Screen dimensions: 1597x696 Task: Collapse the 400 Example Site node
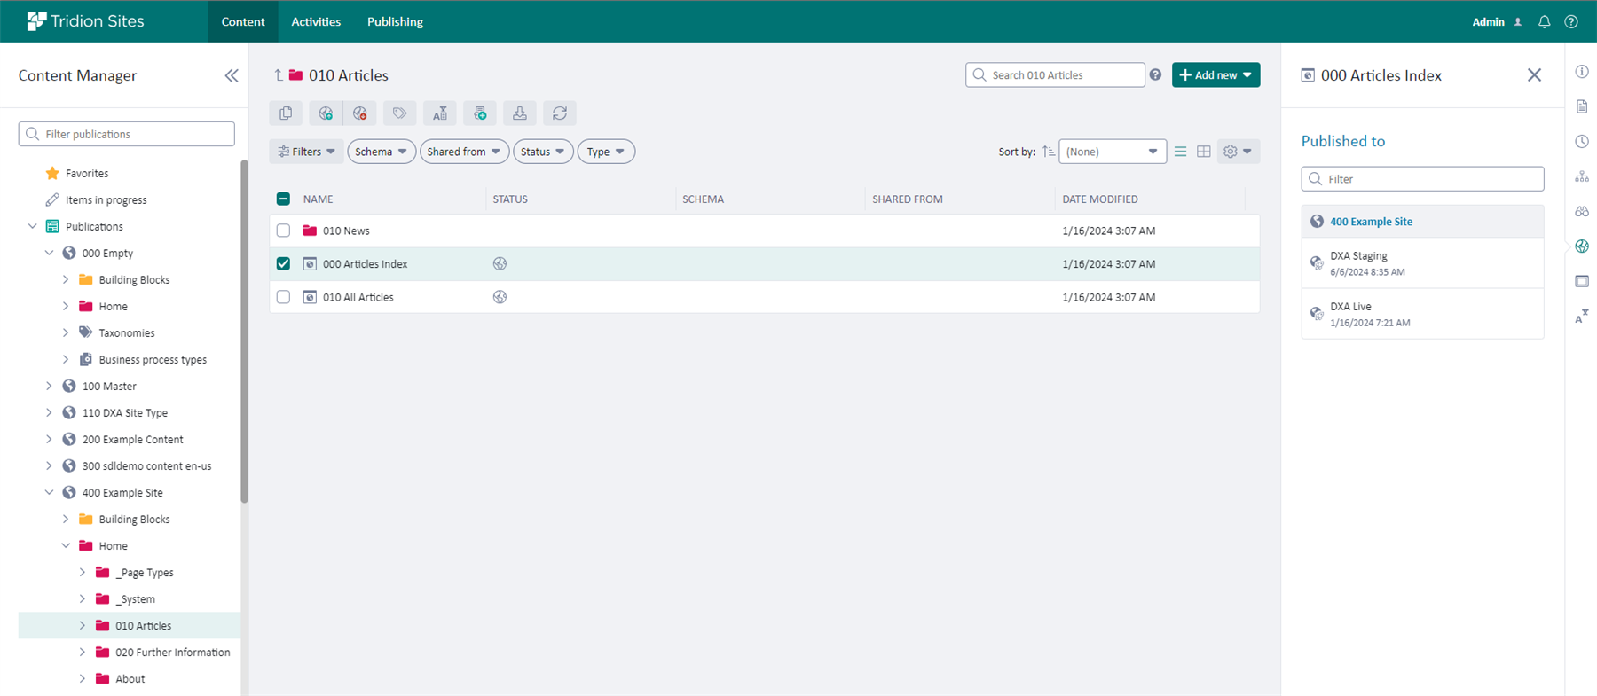(x=49, y=493)
